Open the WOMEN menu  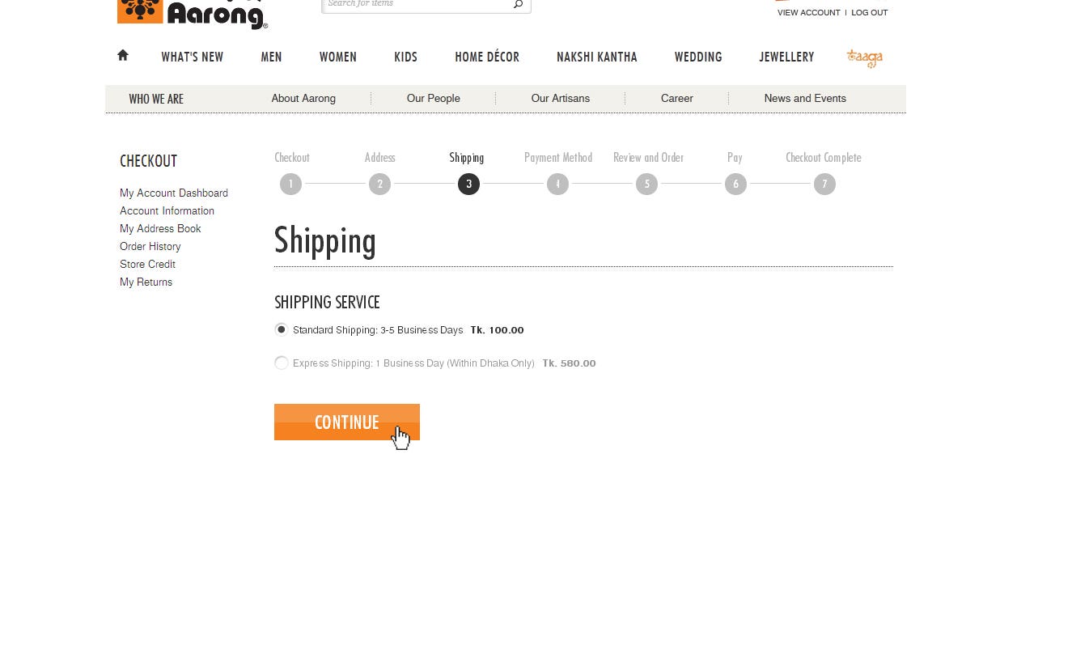(337, 57)
